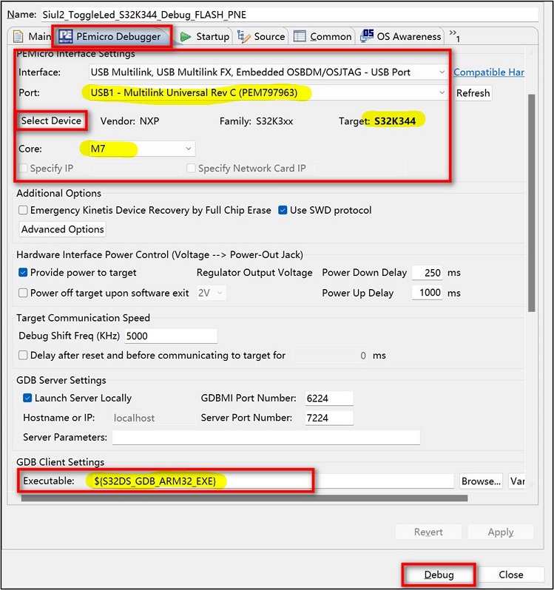Open Advanced Options
This screenshot has width=554, height=590.
(x=62, y=229)
